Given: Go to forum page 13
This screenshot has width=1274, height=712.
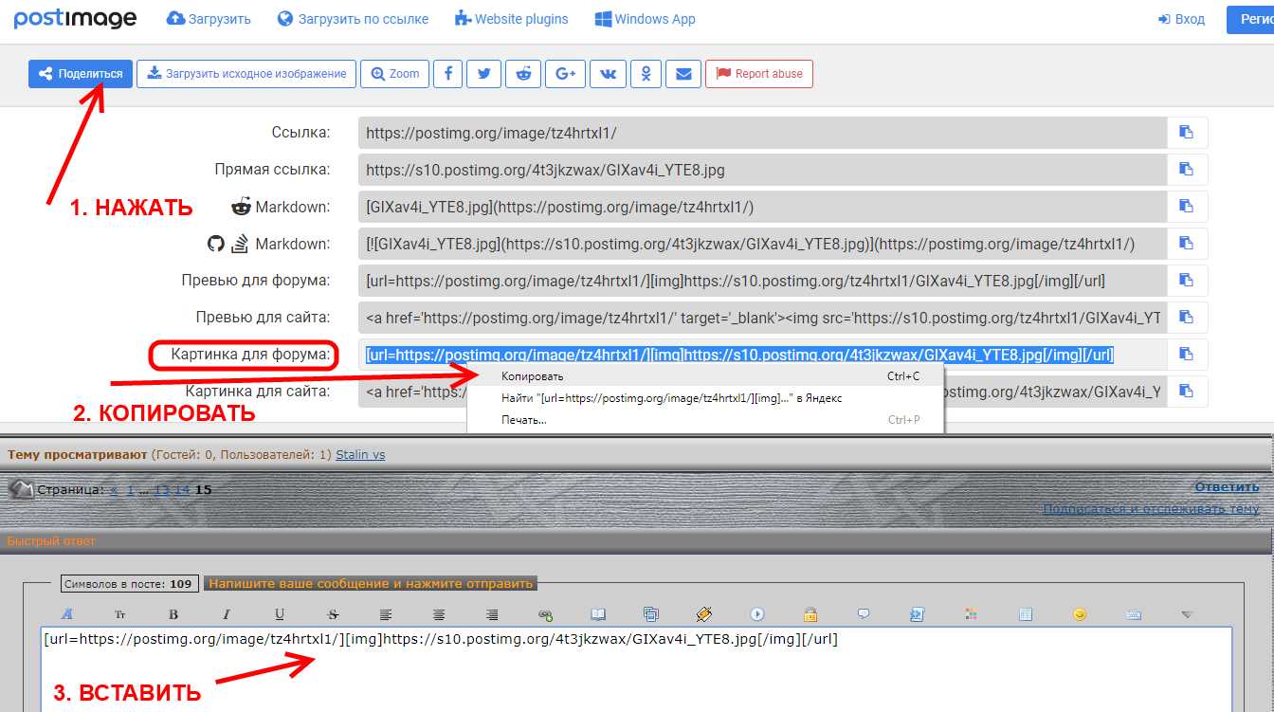Looking at the screenshot, I should coord(161,491).
